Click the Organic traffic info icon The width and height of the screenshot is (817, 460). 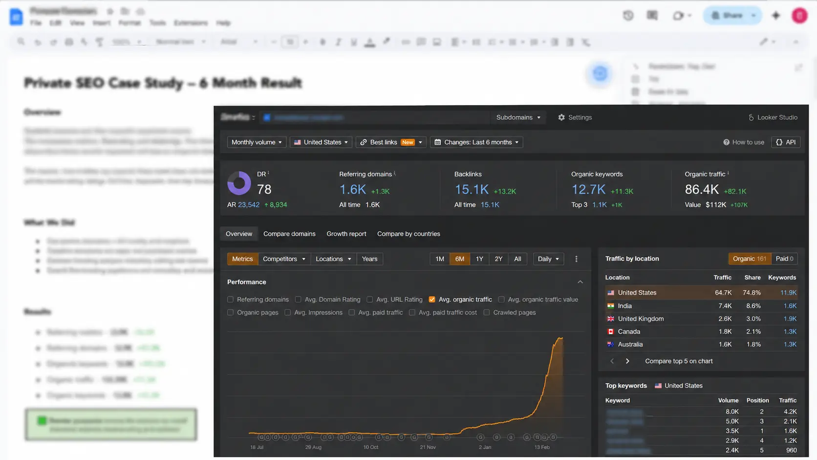(728, 173)
